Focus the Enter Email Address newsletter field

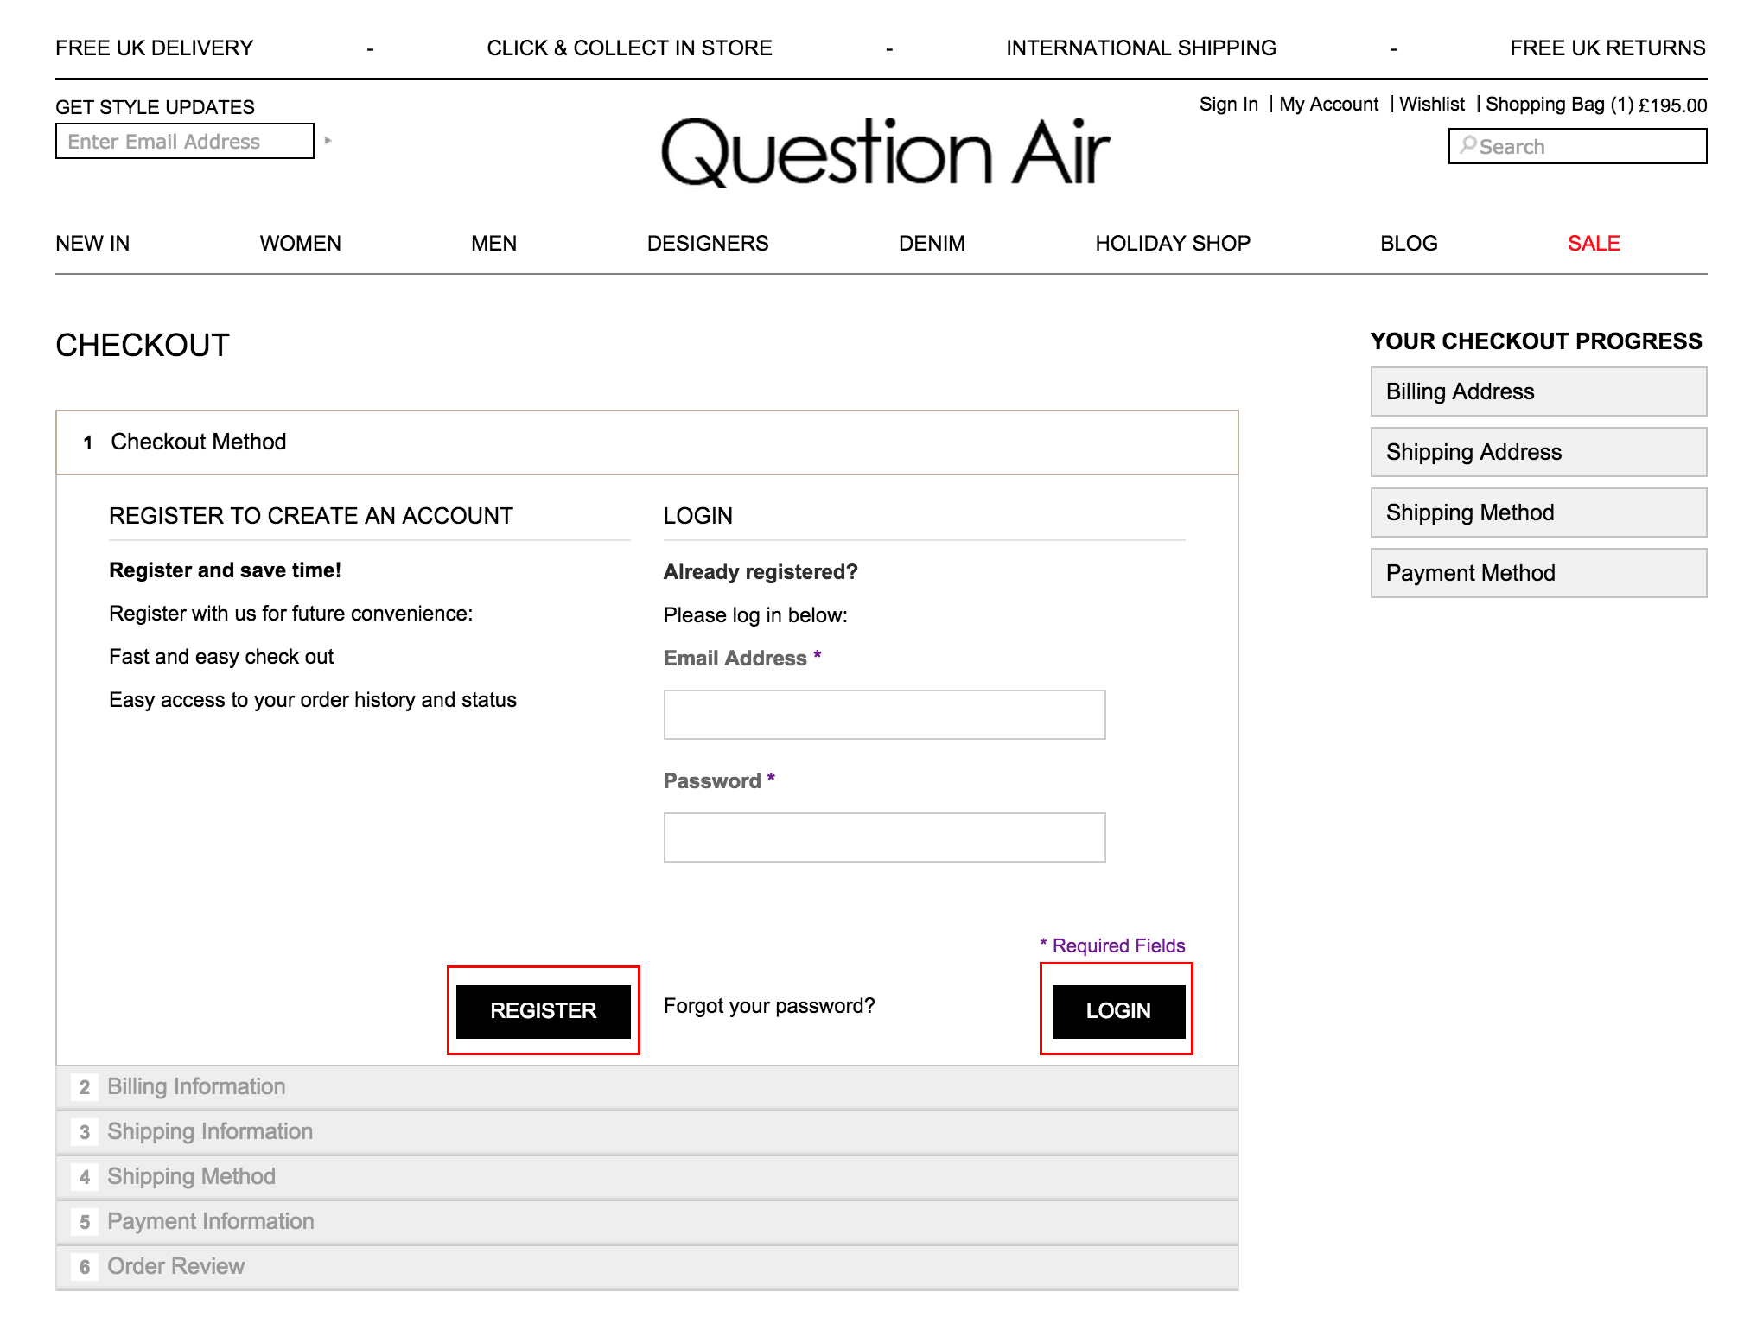185,141
